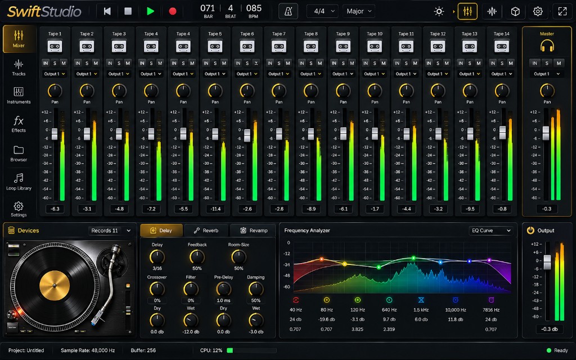Toggle the IN button on Tape 3

[x=110, y=63]
